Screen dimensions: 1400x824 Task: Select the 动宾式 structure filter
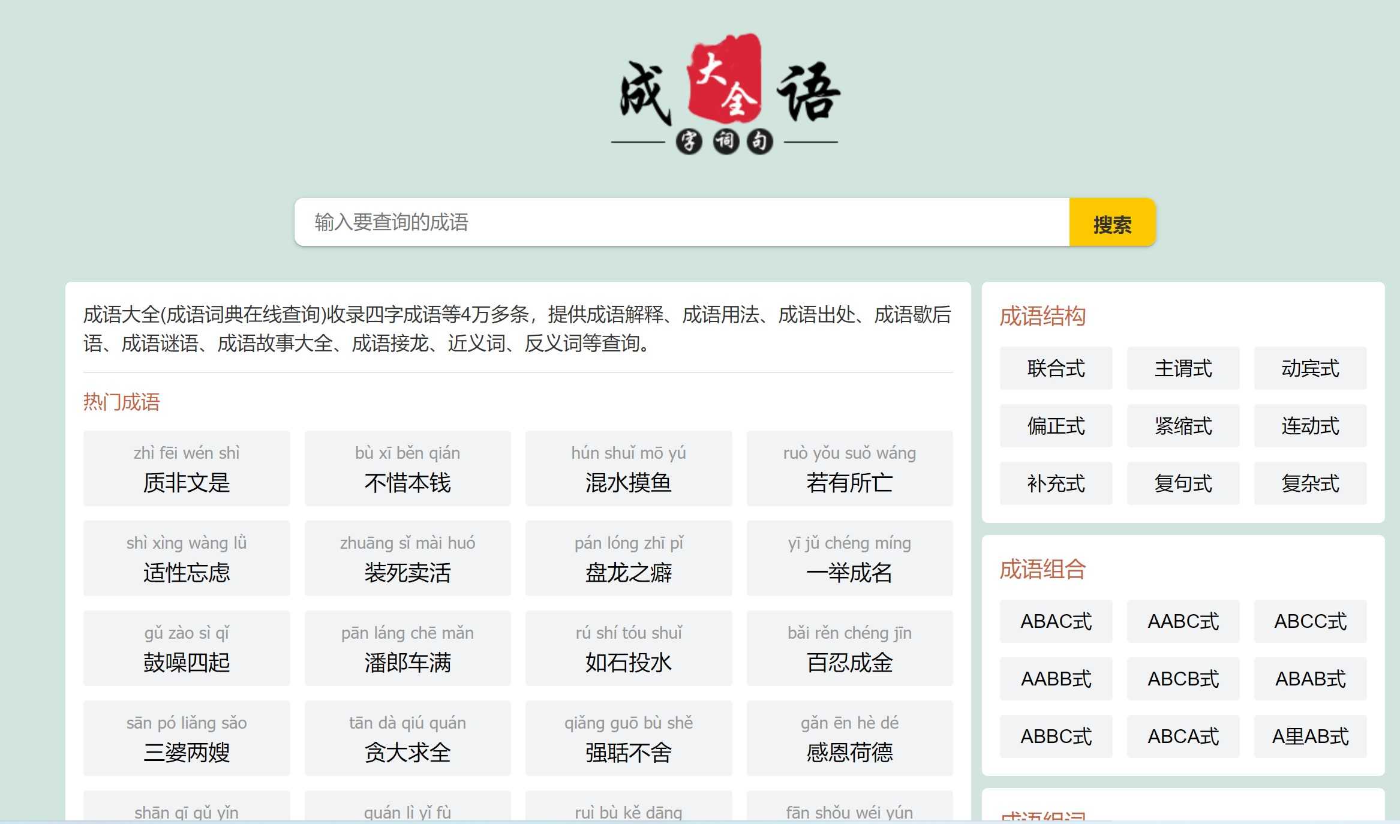coord(1310,368)
